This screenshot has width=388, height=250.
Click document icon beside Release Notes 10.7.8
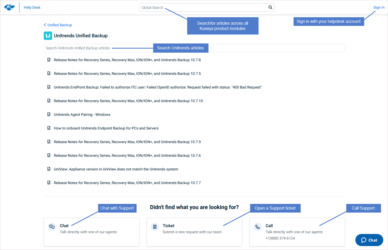click(x=49, y=60)
